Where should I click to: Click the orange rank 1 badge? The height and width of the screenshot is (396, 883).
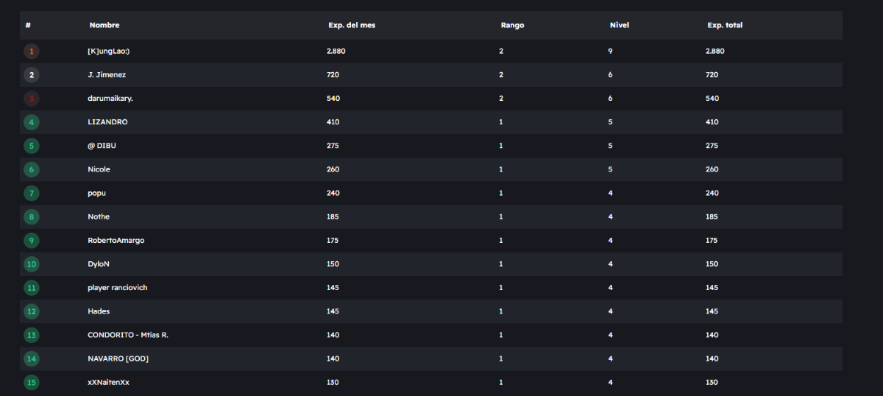tap(31, 52)
